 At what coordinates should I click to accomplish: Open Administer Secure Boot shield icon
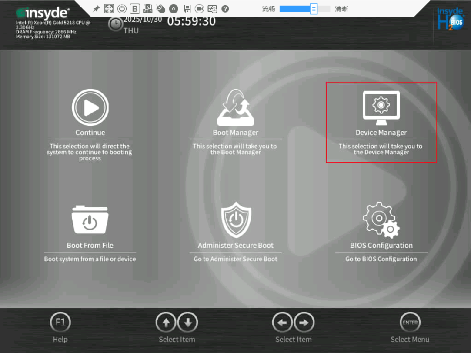235,220
